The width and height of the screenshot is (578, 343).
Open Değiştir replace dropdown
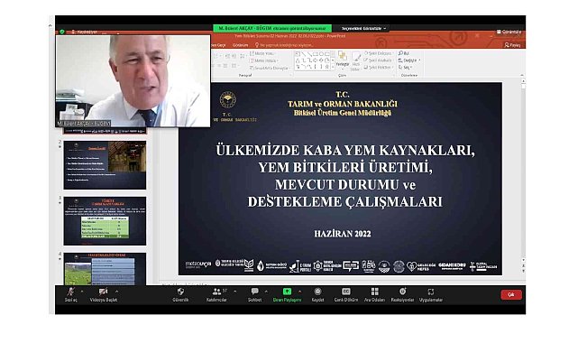(409, 60)
